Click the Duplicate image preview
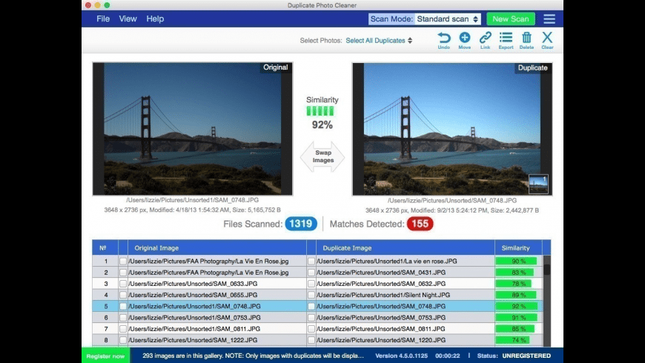Screen dimensions: 645x363 452,129
